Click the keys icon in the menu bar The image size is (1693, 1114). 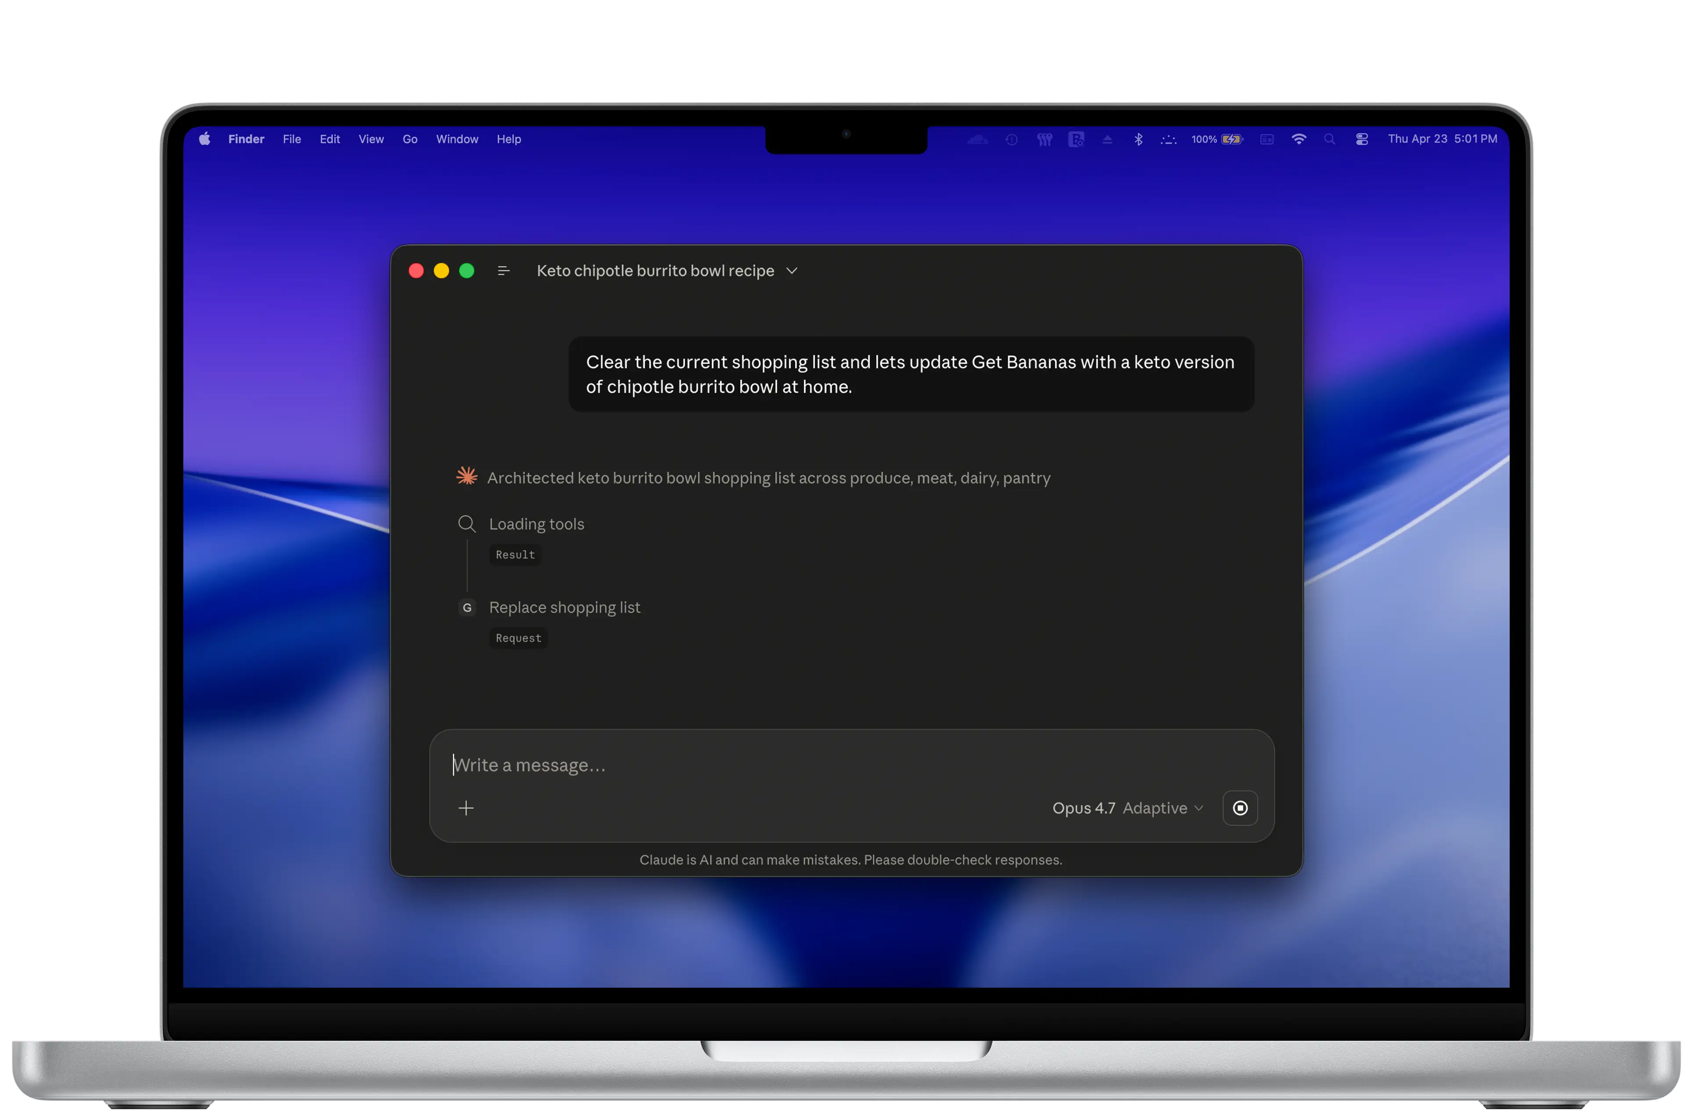(x=1044, y=139)
